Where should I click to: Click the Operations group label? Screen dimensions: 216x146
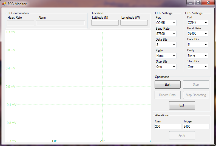click(x=162, y=77)
